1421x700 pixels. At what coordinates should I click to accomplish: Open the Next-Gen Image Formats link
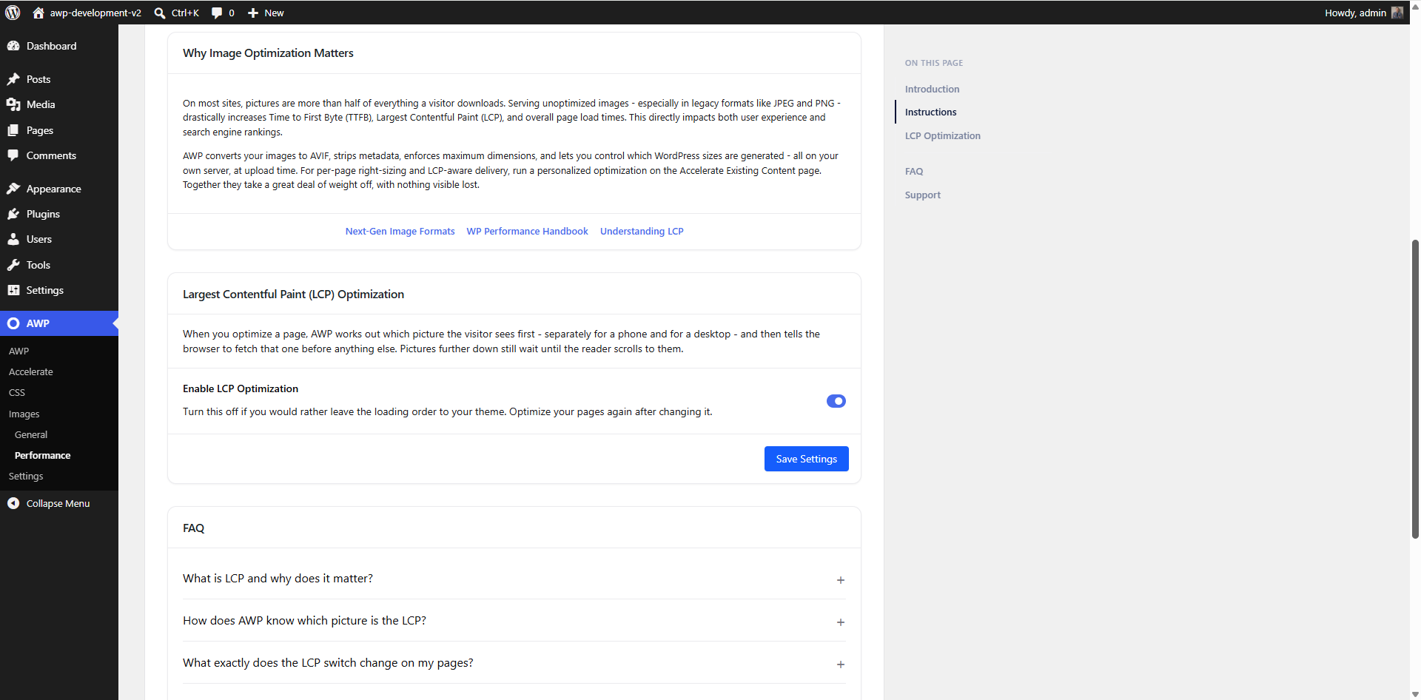400,231
